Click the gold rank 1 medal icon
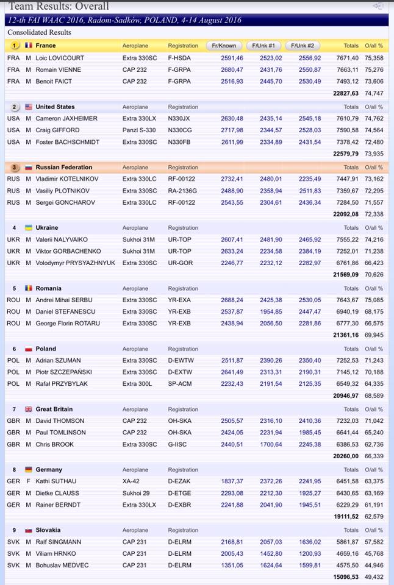The height and width of the screenshot is (585, 394). pyautogui.click(x=14, y=46)
